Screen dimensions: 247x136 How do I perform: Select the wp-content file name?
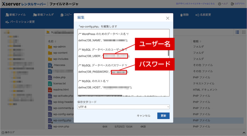pos(60,53)
